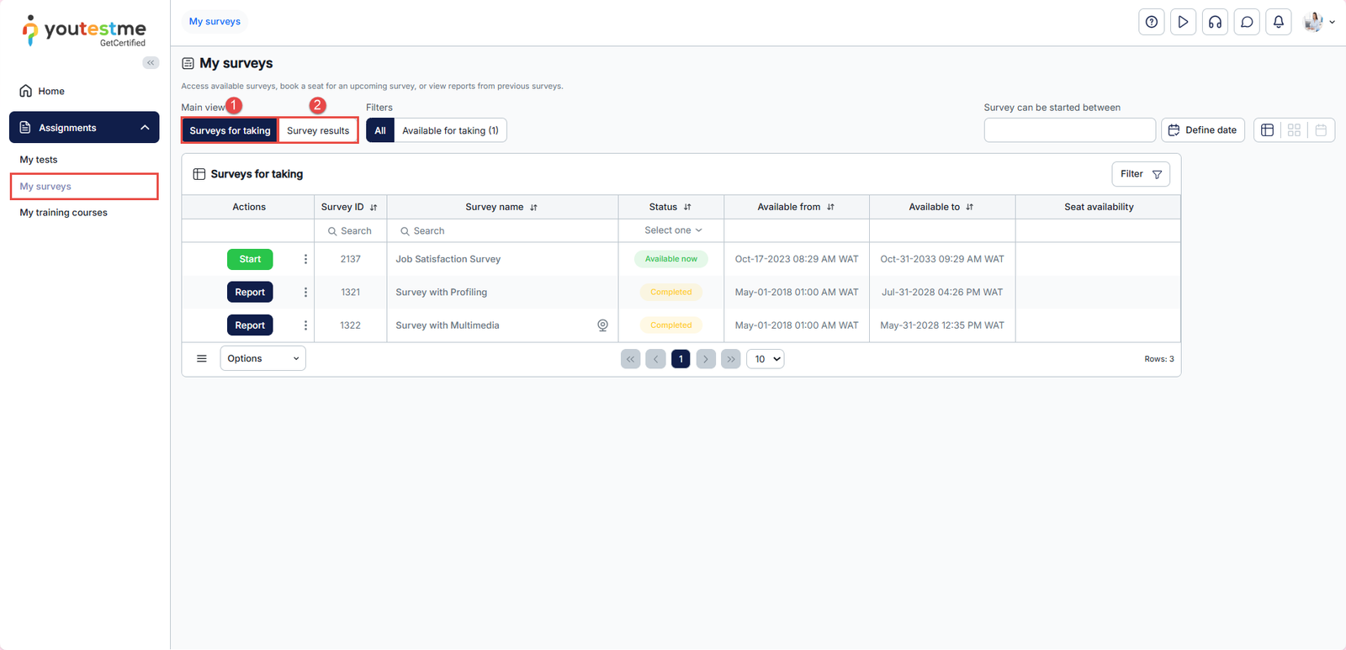Viewport: 1346px width, 650px height.
Task: Open the help question mark icon
Action: [1151, 23]
